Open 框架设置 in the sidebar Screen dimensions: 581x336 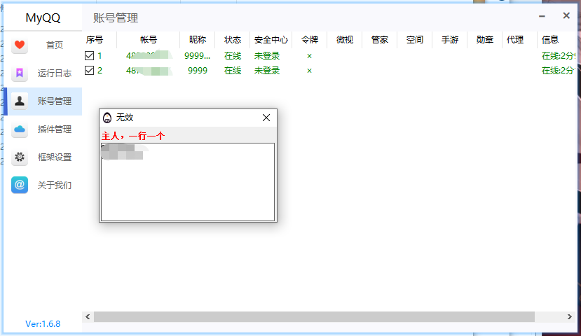click(55, 157)
